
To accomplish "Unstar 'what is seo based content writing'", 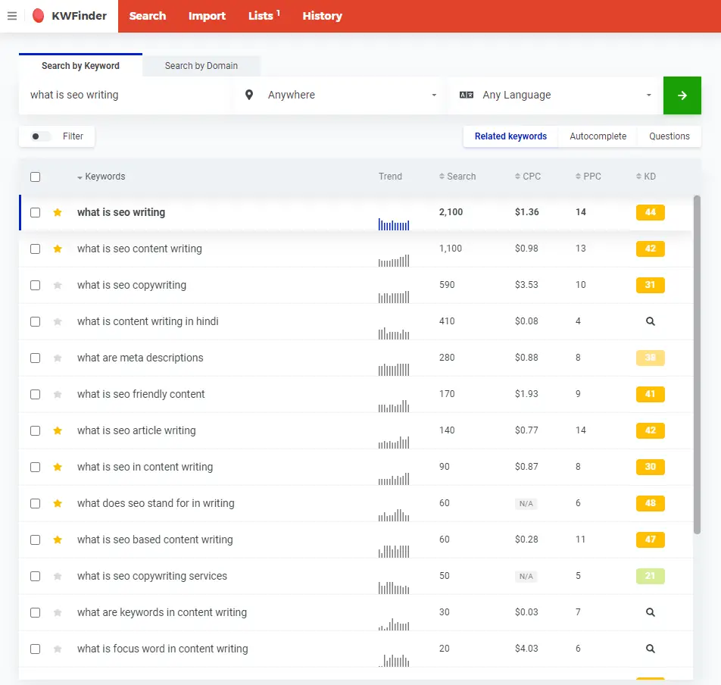I will tap(58, 540).
